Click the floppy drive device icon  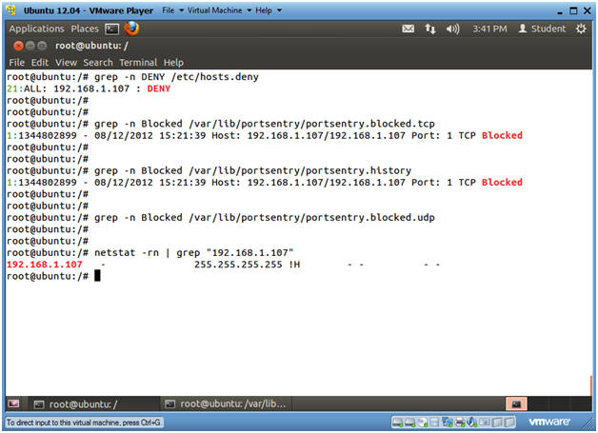434,423
